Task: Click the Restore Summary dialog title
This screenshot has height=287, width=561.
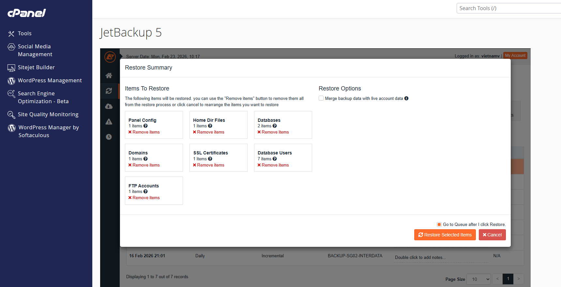Action: (148, 68)
